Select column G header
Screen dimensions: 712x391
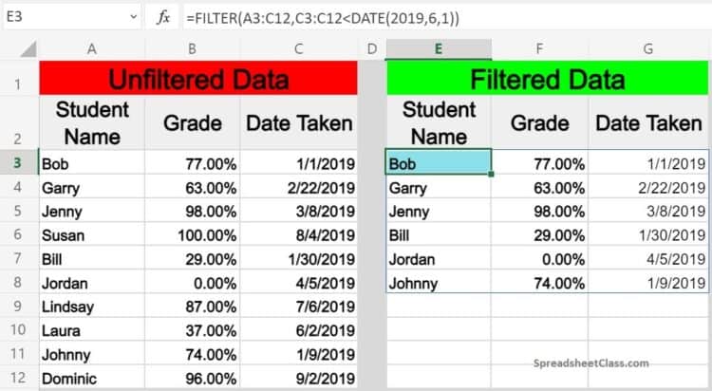[648, 49]
